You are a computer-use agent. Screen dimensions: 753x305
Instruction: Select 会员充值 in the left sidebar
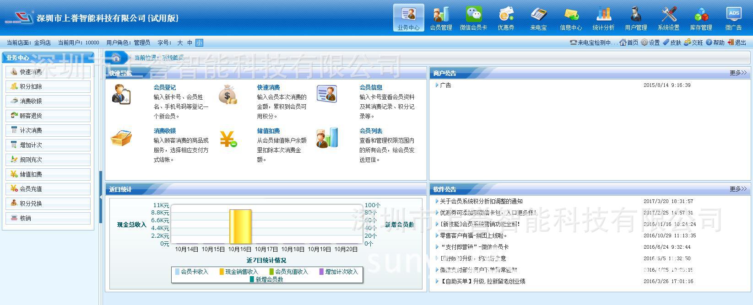pyautogui.click(x=31, y=189)
